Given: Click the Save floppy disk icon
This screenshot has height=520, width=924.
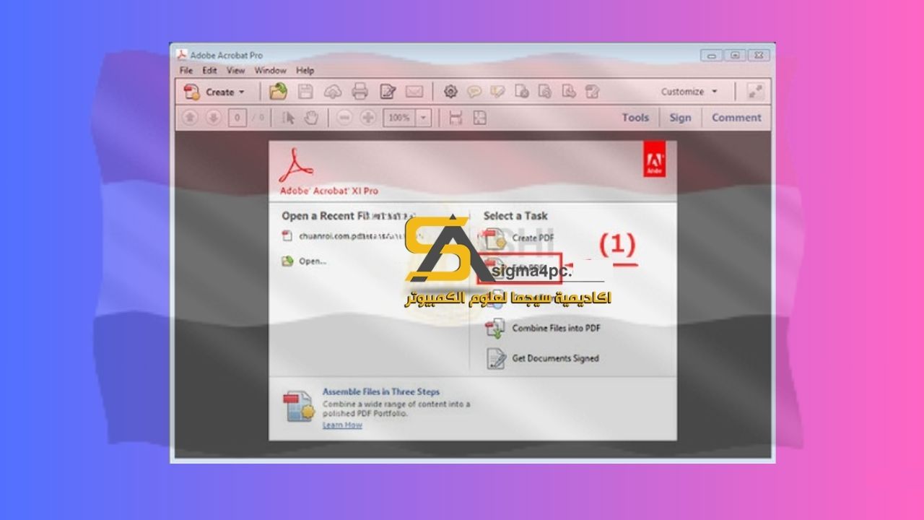Looking at the screenshot, I should point(306,92).
